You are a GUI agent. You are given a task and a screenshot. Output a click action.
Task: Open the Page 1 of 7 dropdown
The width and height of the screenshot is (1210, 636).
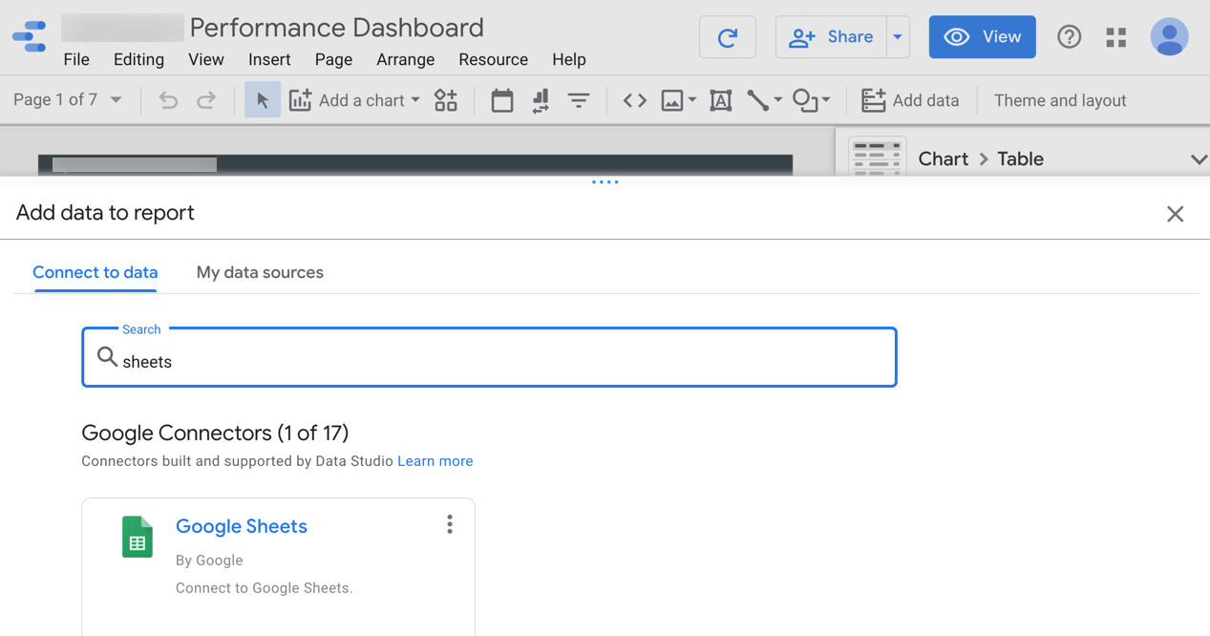68,99
